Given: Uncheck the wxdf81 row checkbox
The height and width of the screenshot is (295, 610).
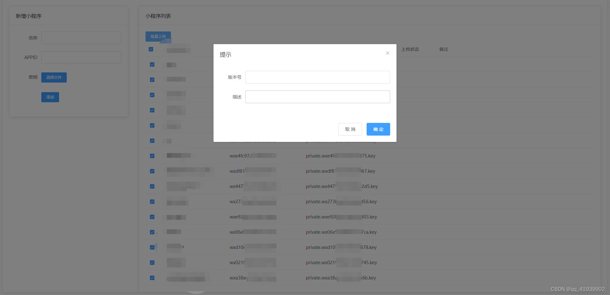Looking at the screenshot, I should click(152, 171).
